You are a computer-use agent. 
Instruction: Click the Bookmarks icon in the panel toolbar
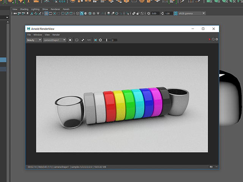(x=27, y=14)
